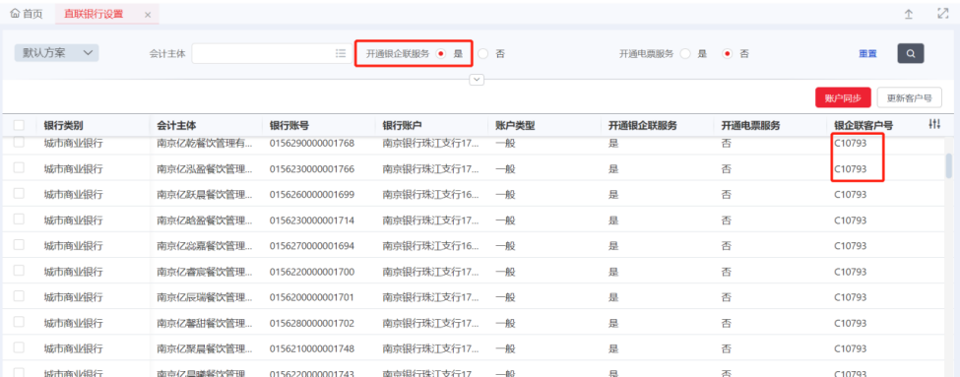This screenshot has height=377, width=960.
Task: Check the row with account 0156270000001694
Action: pyautogui.click(x=19, y=245)
